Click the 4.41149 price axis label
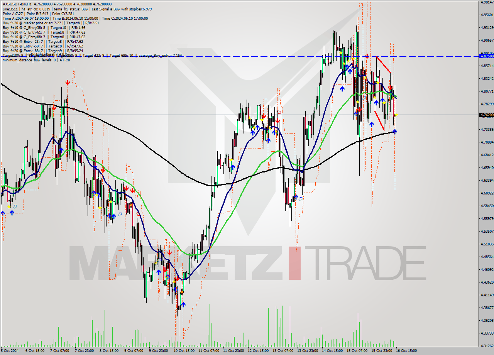The height and width of the screenshot is (355, 494). point(487,295)
